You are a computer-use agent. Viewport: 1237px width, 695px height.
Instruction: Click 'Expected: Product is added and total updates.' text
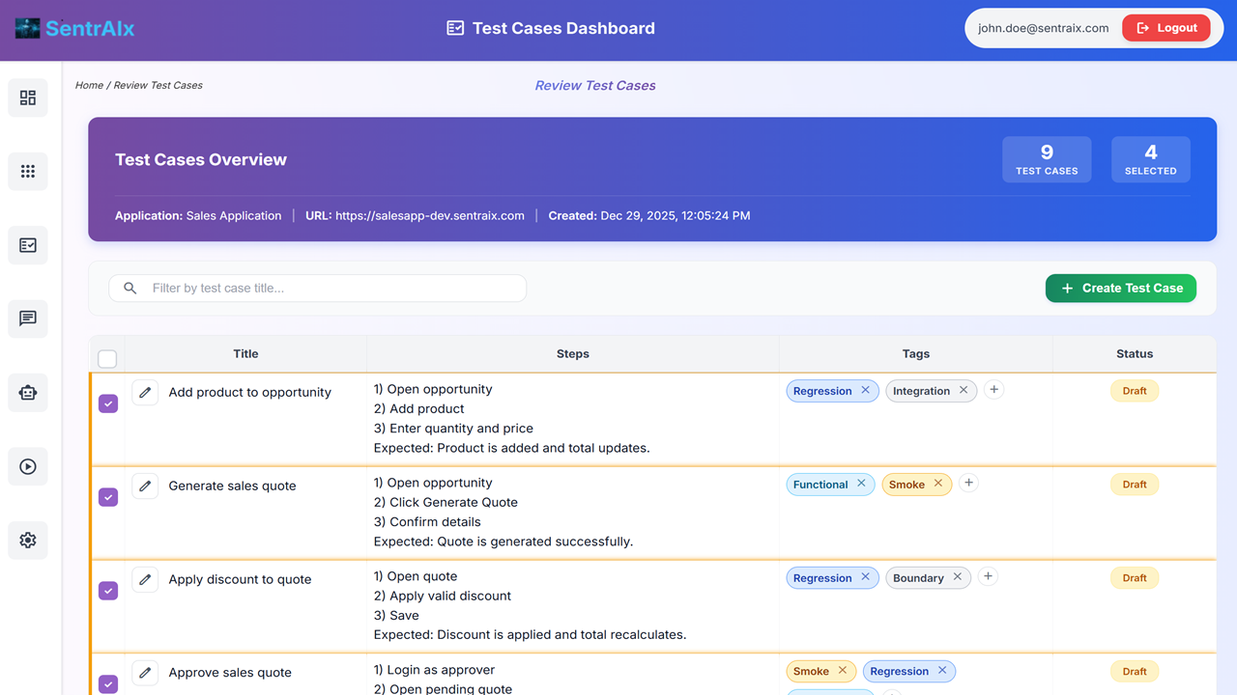(512, 448)
